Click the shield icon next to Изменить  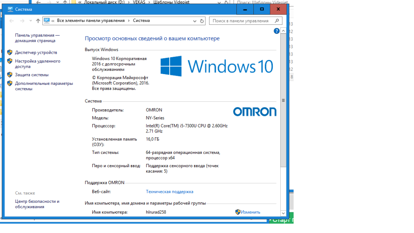238,212
